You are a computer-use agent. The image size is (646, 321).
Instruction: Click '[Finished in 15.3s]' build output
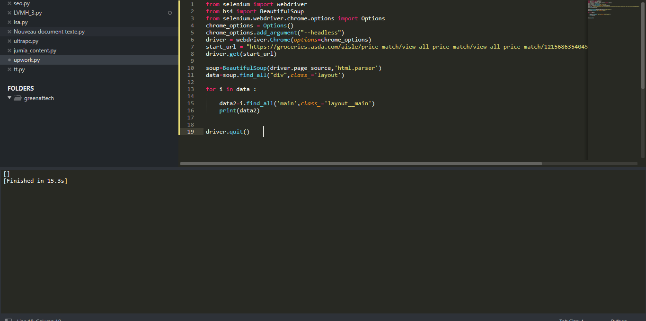pyautogui.click(x=35, y=181)
